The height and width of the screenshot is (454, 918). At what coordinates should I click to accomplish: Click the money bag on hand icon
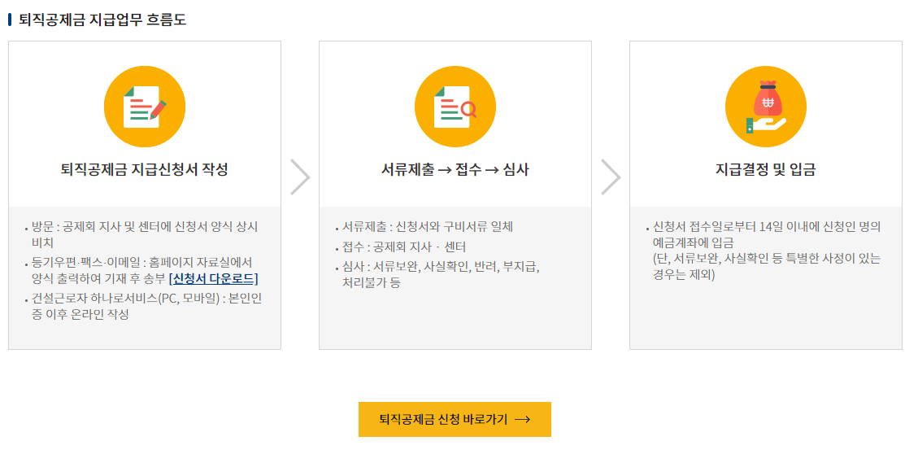pos(766,107)
